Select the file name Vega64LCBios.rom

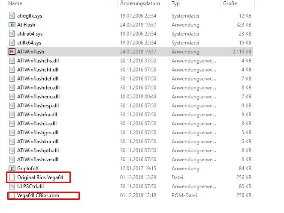tap(38, 195)
